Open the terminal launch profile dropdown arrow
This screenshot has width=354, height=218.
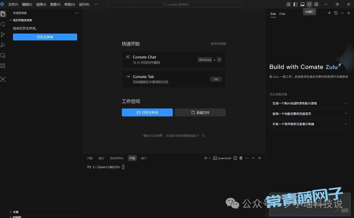tap(210, 158)
